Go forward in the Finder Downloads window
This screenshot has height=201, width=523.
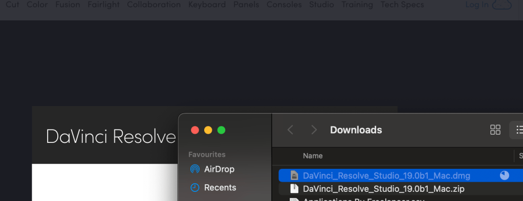point(314,130)
